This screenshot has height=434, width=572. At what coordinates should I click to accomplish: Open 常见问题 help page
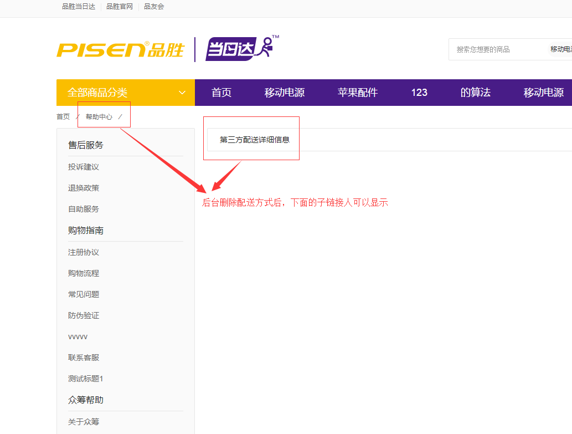[x=84, y=294]
